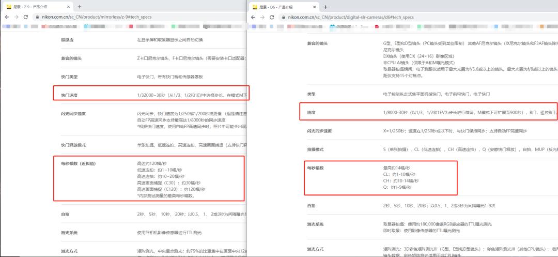558x257 pixels.
Task: Click the 快门速度 label in the Z 9 page
Action: (69, 95)
